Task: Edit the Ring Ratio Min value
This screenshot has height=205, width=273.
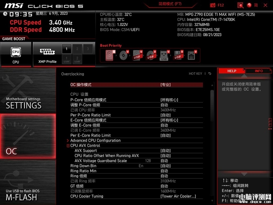Action: (136, 171)
